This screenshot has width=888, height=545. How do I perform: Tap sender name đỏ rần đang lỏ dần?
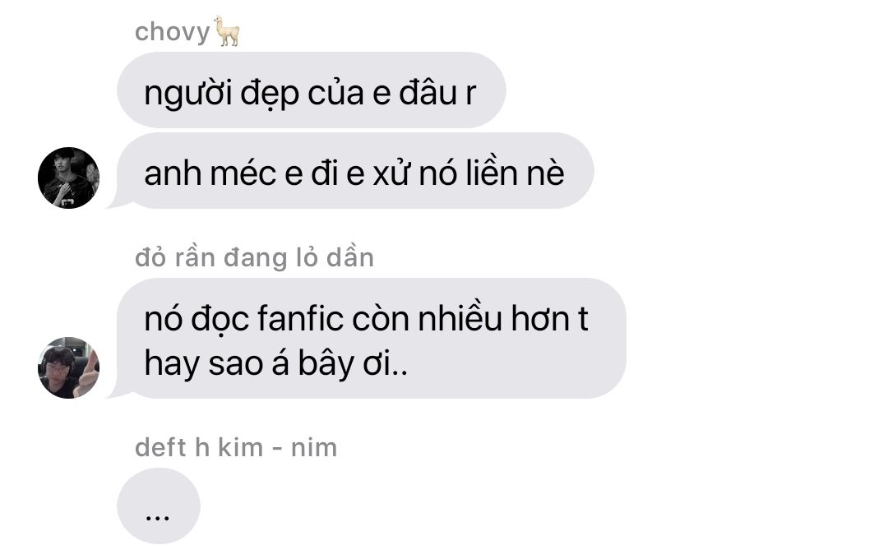[254, 258]
